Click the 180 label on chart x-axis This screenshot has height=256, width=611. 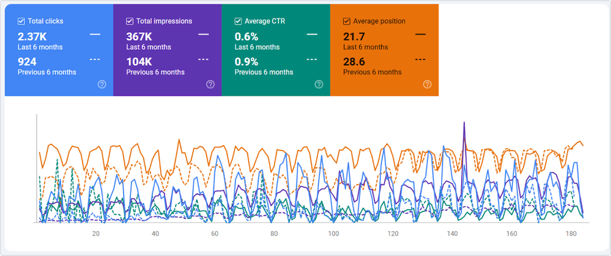click(x=571, y=234)
